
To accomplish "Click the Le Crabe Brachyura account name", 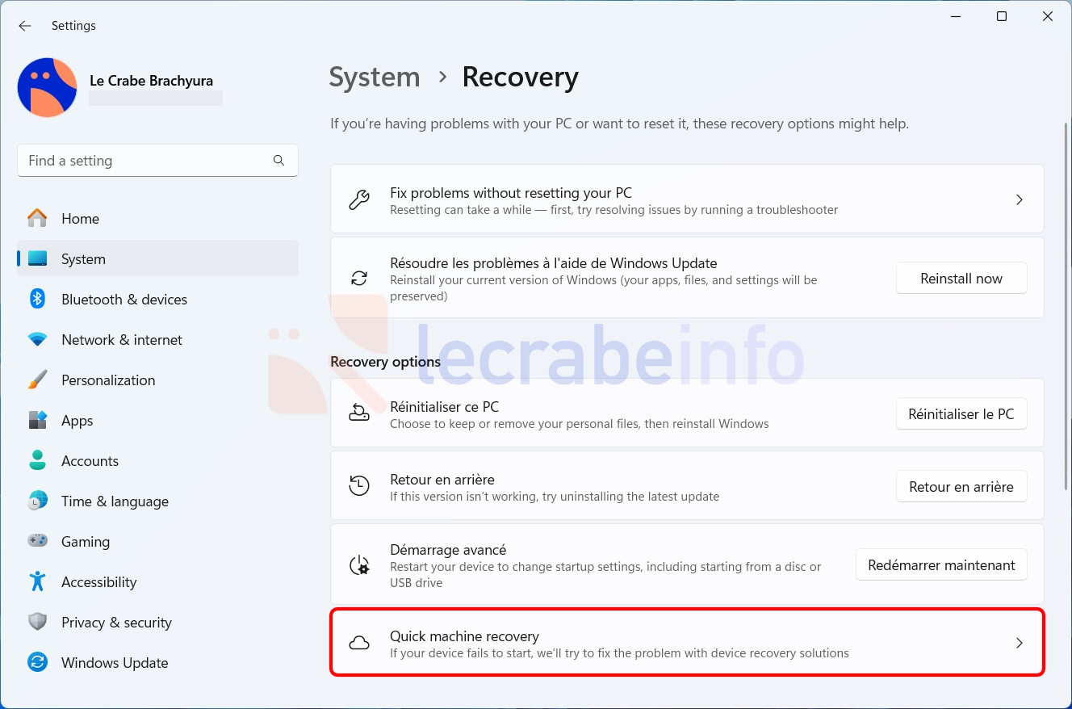I will 151,81.
